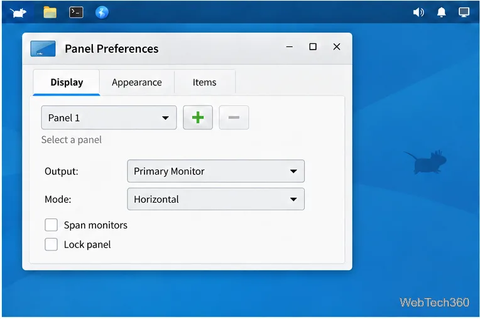Enable the Span monitors checkbox

51,225
